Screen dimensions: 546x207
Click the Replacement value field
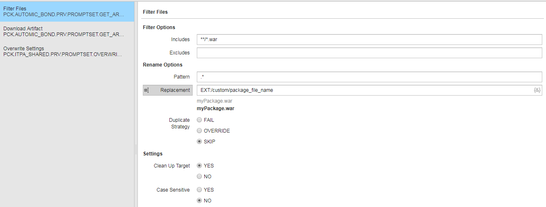pyautogui.click(x=365, y=90)
